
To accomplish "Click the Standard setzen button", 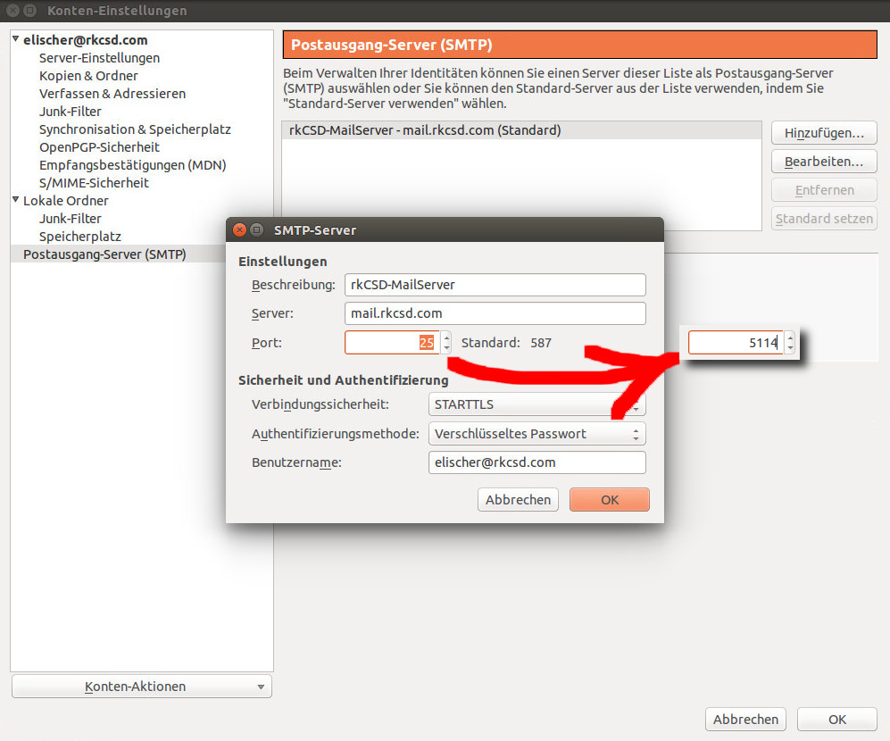I will click(824, 219).
